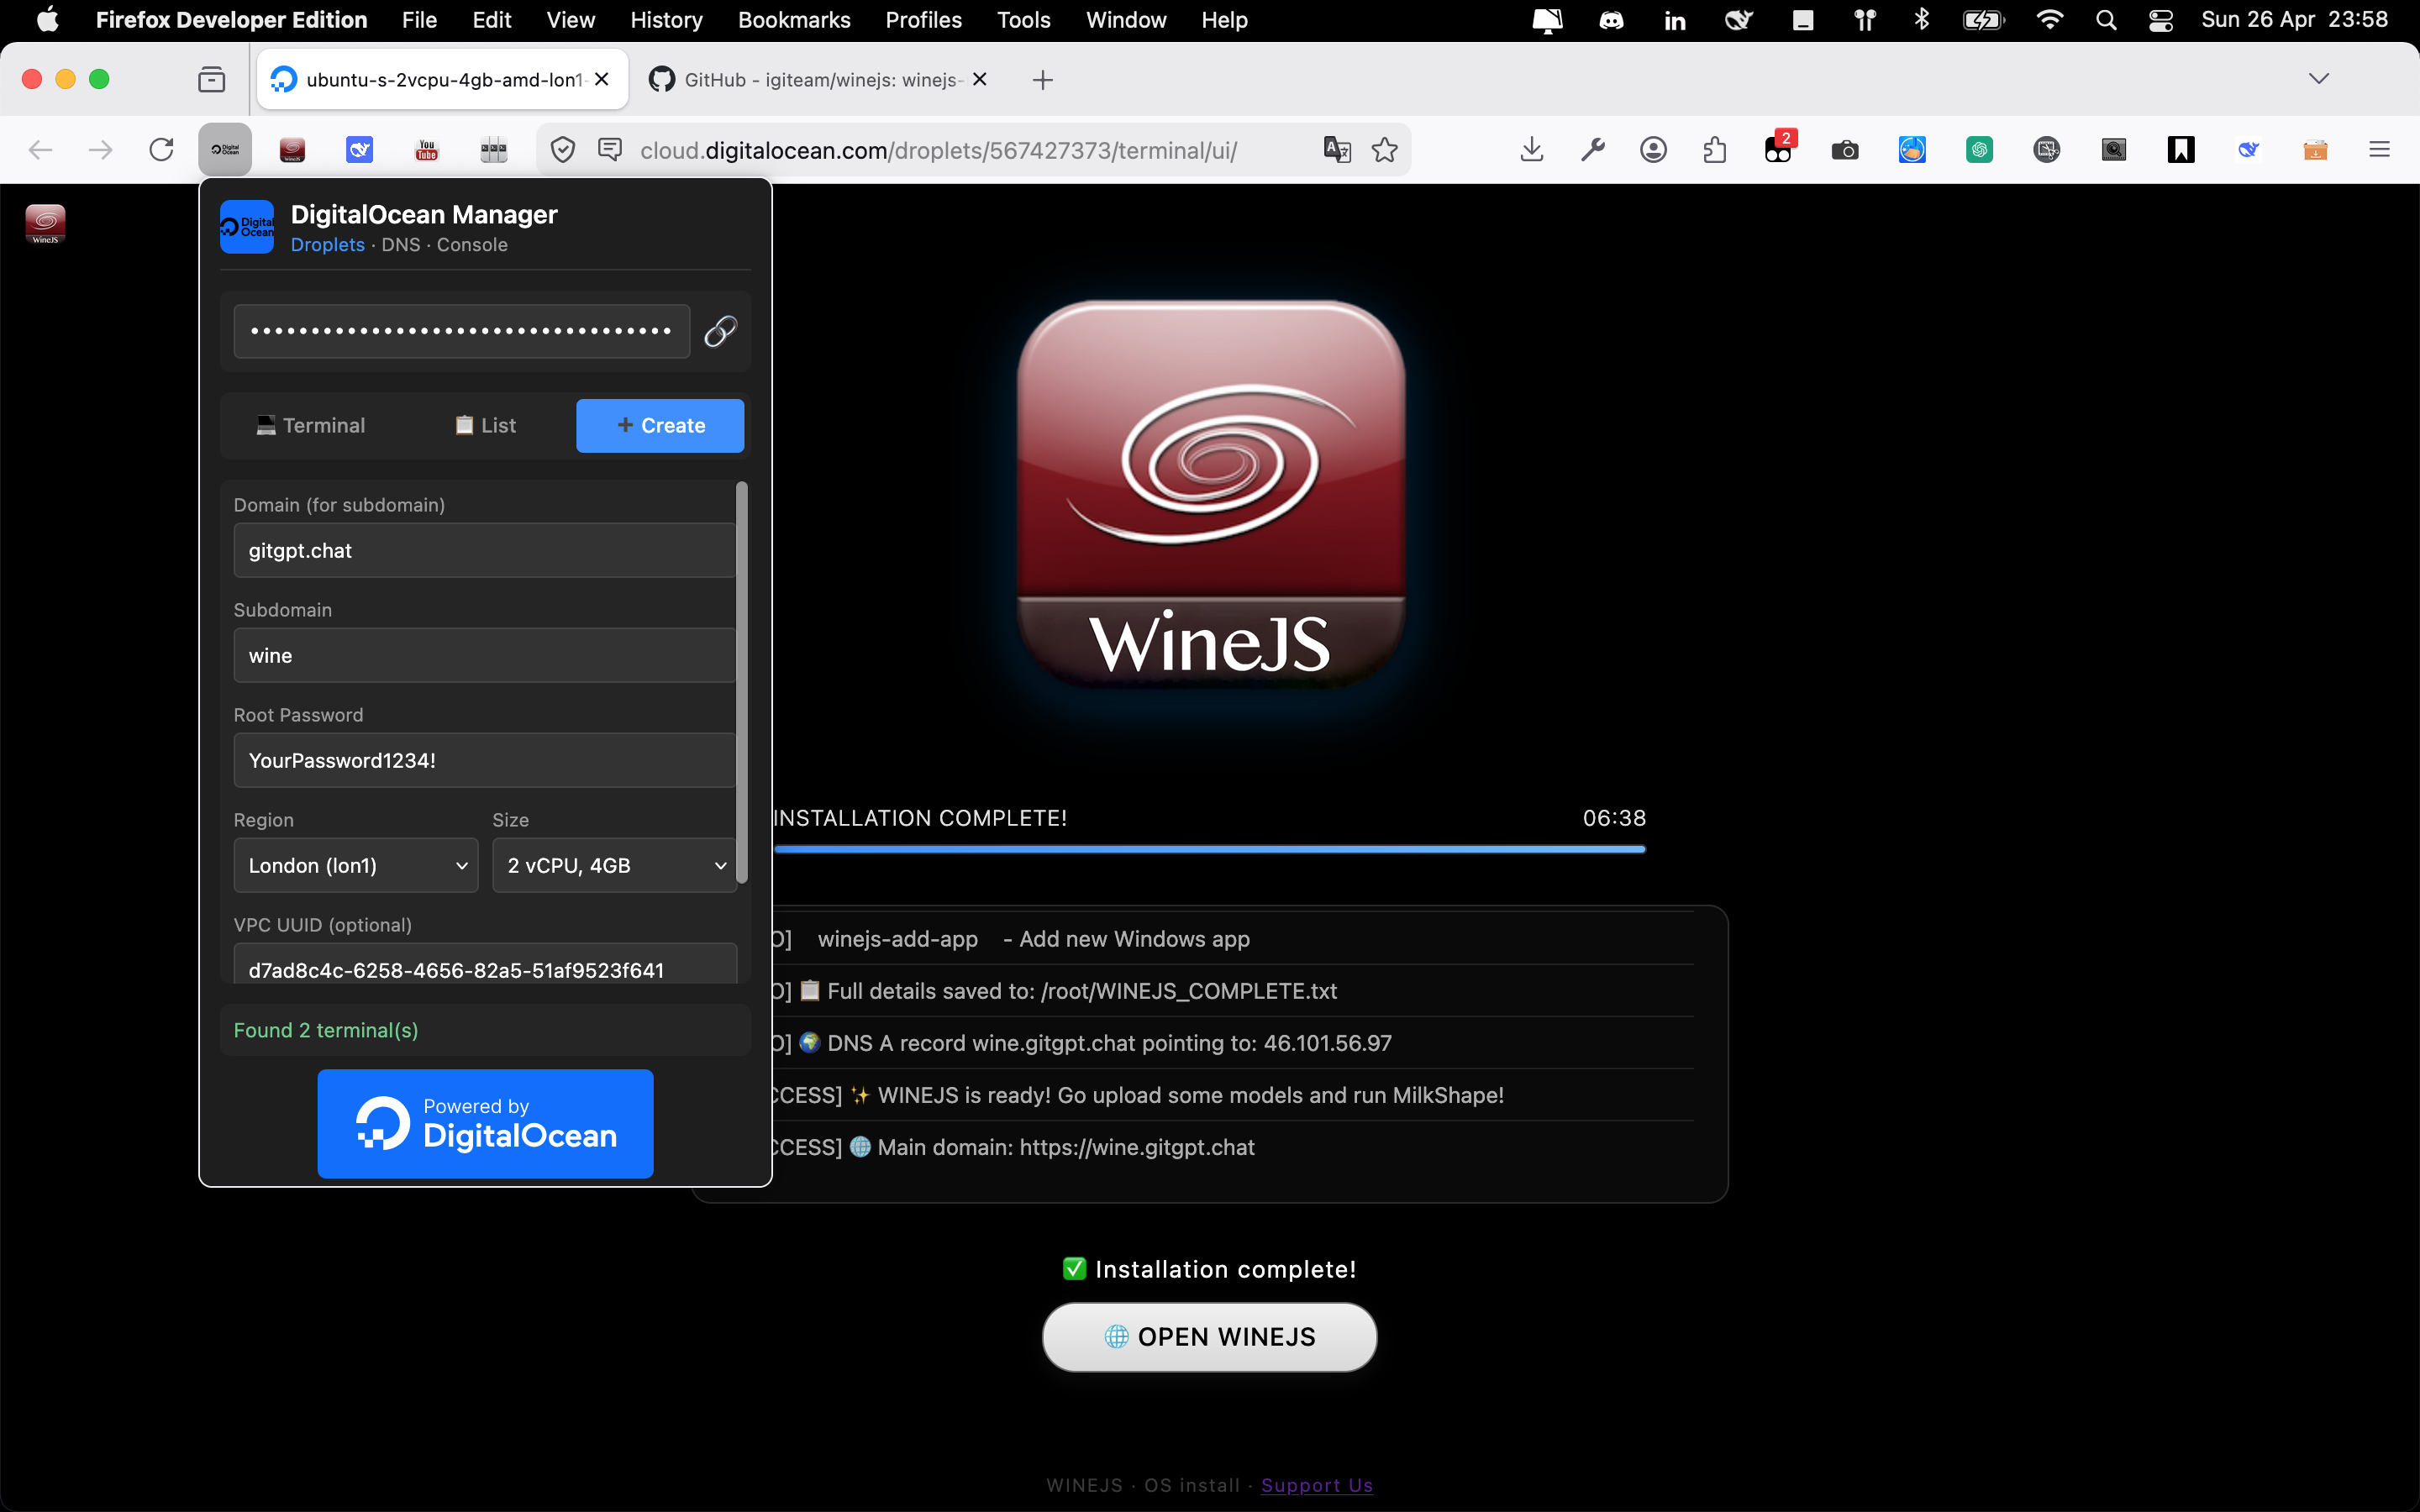
Task: Click the DigitalOcean Manager extension toolbar icon
Action: point(225,150)
